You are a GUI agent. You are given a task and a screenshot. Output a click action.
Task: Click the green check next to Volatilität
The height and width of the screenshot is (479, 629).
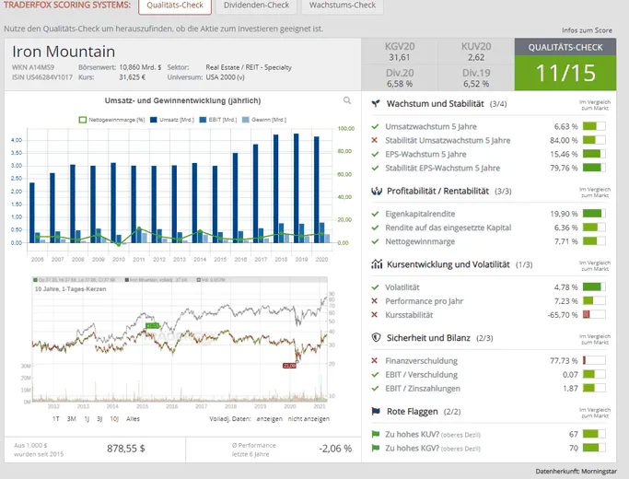[375, 287]
